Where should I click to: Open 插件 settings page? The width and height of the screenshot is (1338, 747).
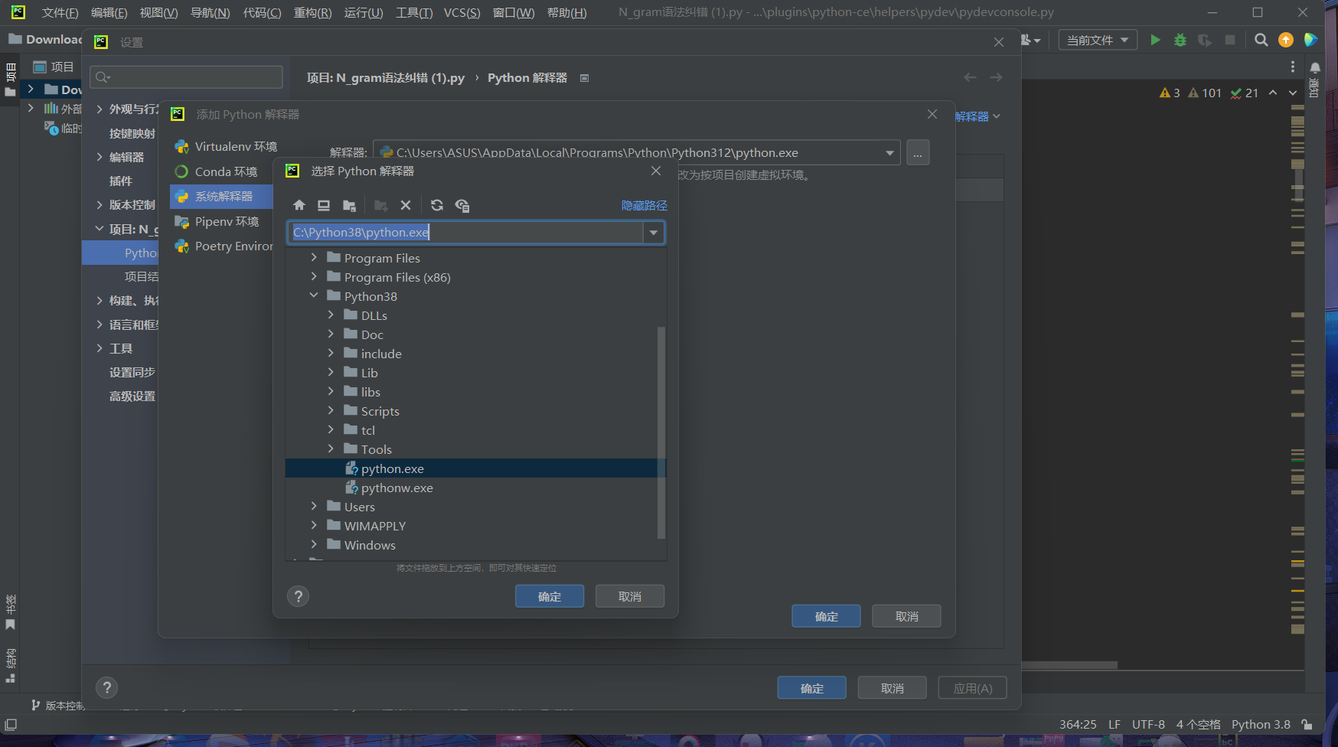point(120,181)
